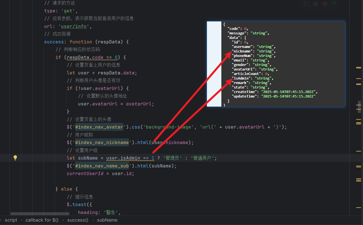Click "updateTime" key in the JSON popup
This screenshot has width=363, height=225.
[x=245, y=96]
